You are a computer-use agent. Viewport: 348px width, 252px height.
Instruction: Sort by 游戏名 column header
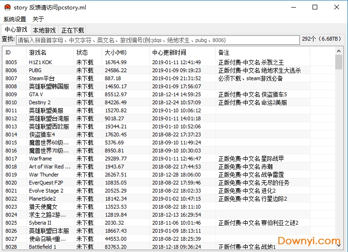[49, 52]
